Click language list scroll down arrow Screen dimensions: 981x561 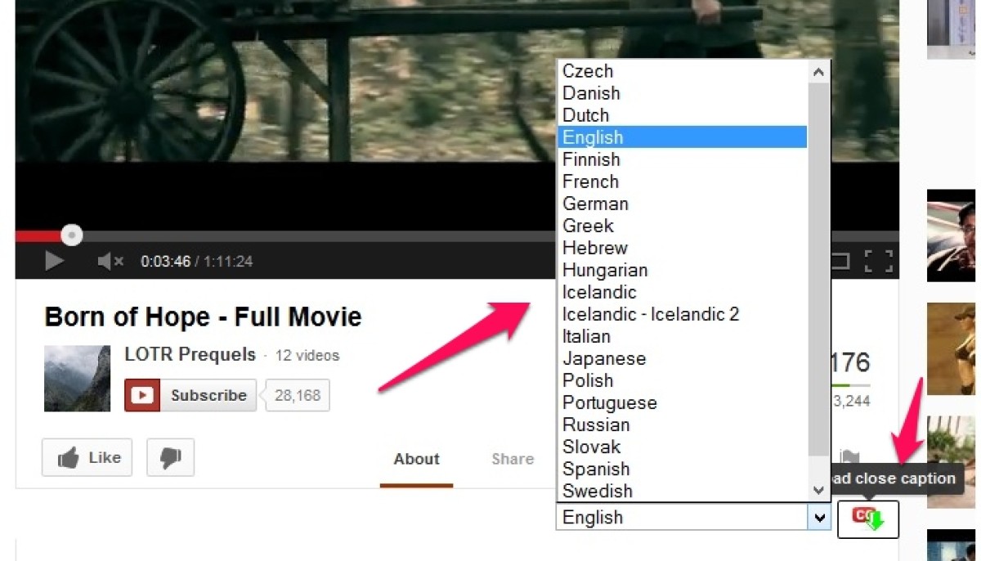pyautogui.click(x=819, y=490)
